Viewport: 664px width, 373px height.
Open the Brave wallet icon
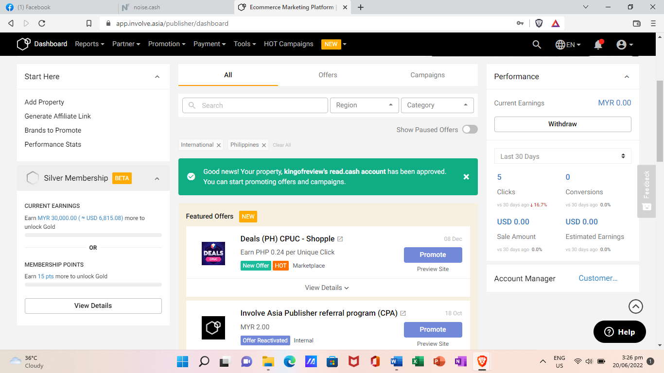(637, 23)
